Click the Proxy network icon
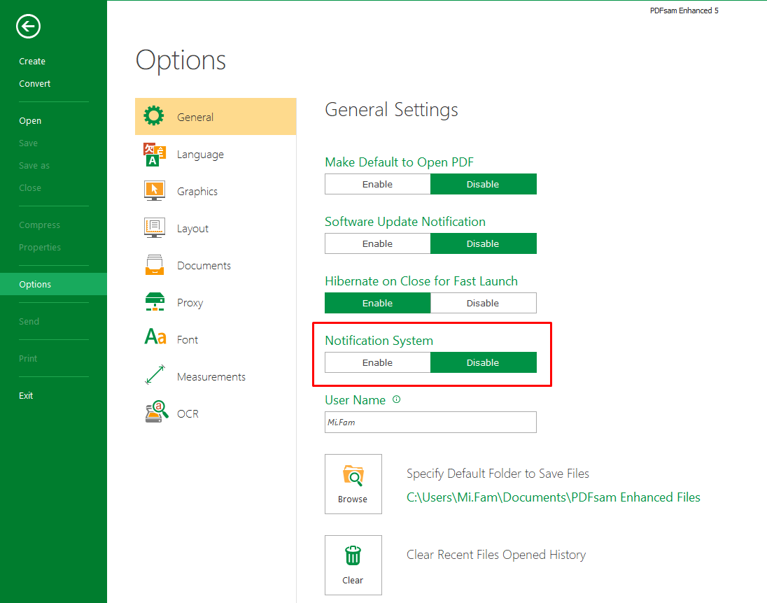Image resolution: width=767 pixels, height=603 pixels. tap(155, 301)
